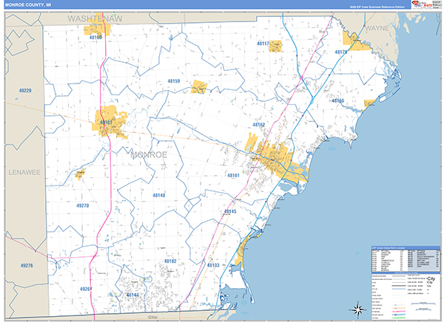Click the large City label in the legend
Screen dimensions: 444x322
[x=431, y=277]
